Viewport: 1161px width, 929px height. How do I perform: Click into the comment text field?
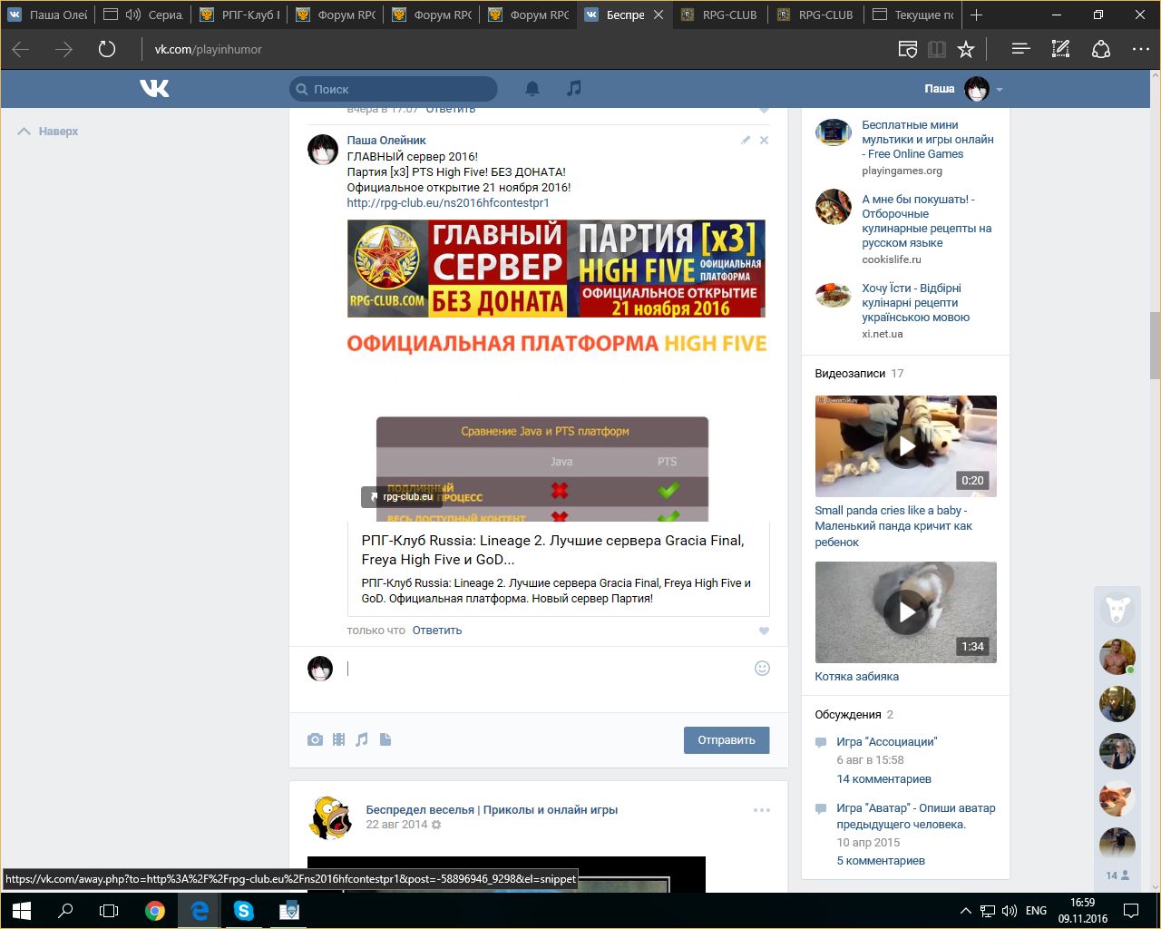point(544,669)
